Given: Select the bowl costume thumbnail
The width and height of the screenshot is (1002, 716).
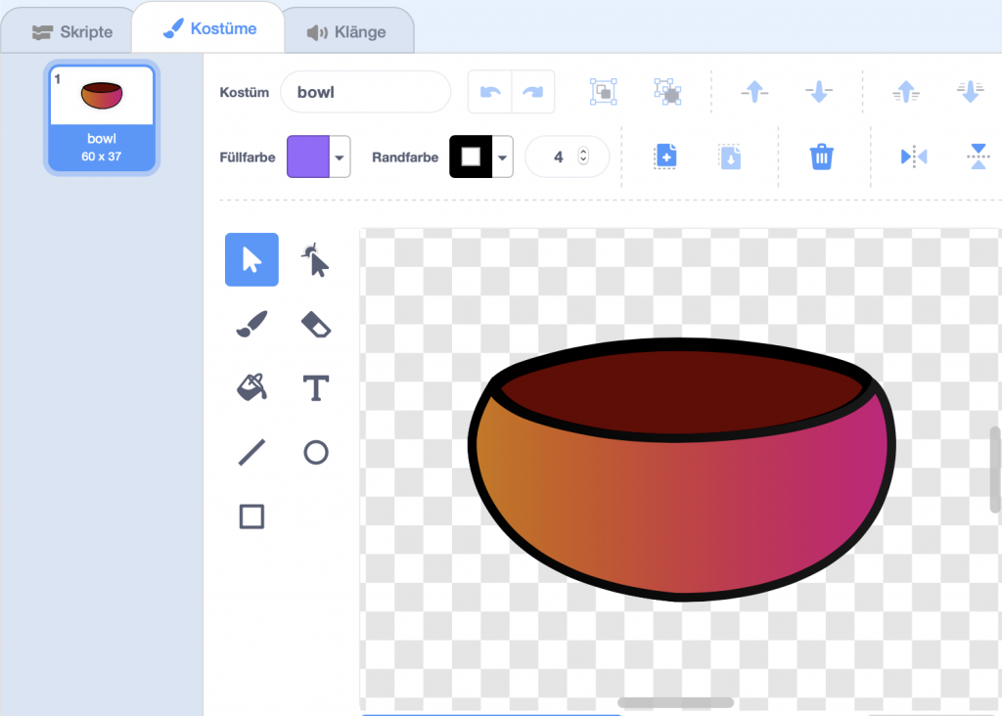Looking at the screenshot, I should coord(102,117).
